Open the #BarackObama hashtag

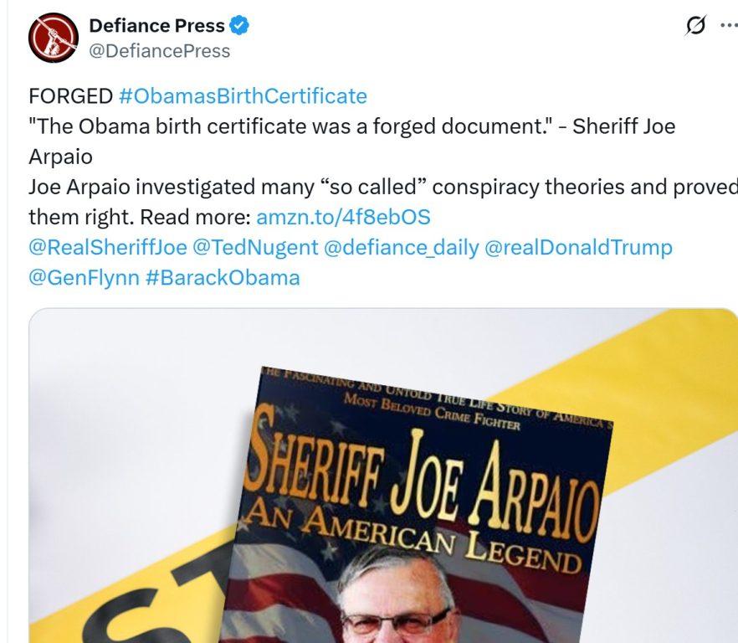coord(223,278)
